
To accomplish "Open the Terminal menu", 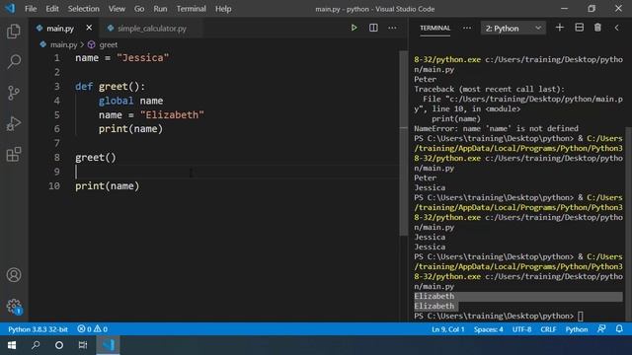I will [x=191, y=9].
